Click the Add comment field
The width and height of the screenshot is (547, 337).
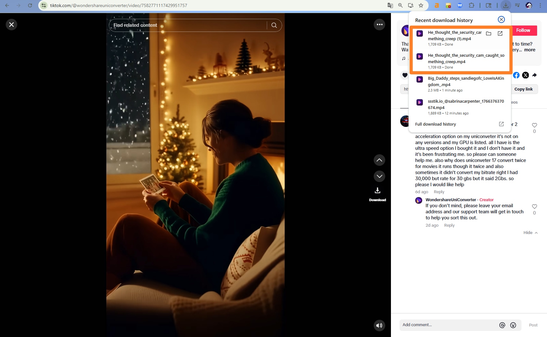tap(447, 325)
